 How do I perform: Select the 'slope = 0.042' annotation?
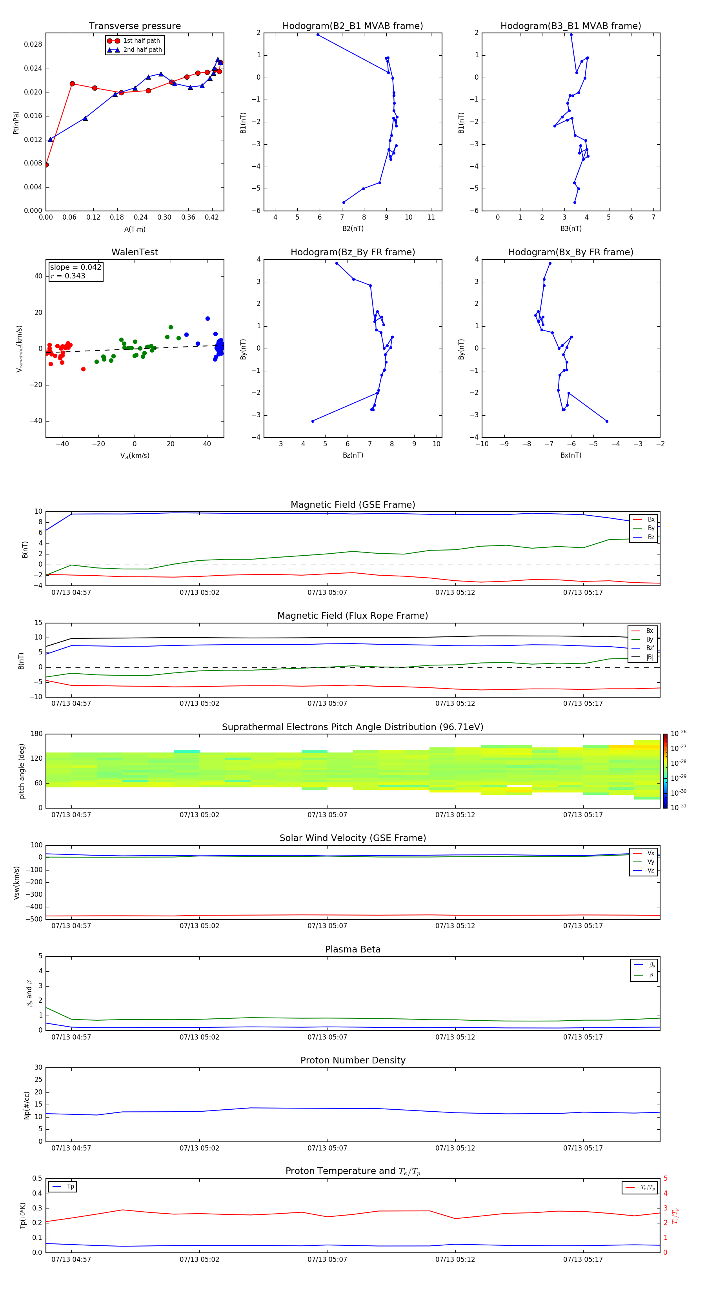coord(75,267)
